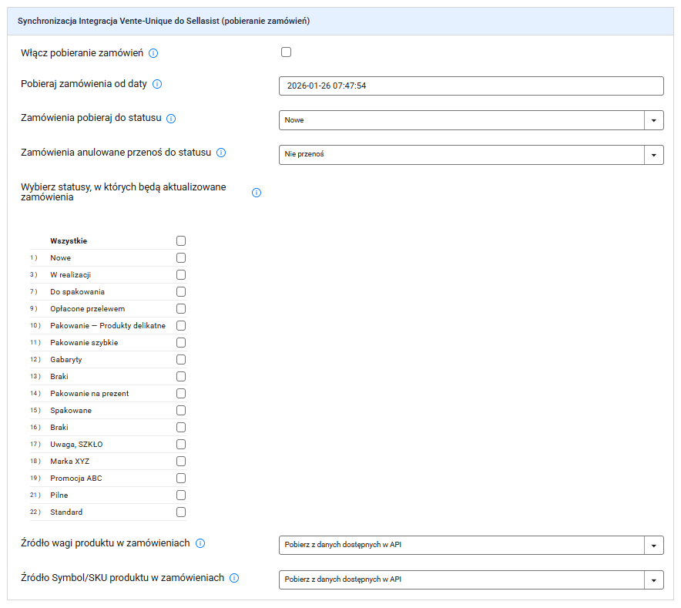681x608 pixels.
Task: Click info icon beside Wybierz statusy label
Action: click(x=257, y=193)
